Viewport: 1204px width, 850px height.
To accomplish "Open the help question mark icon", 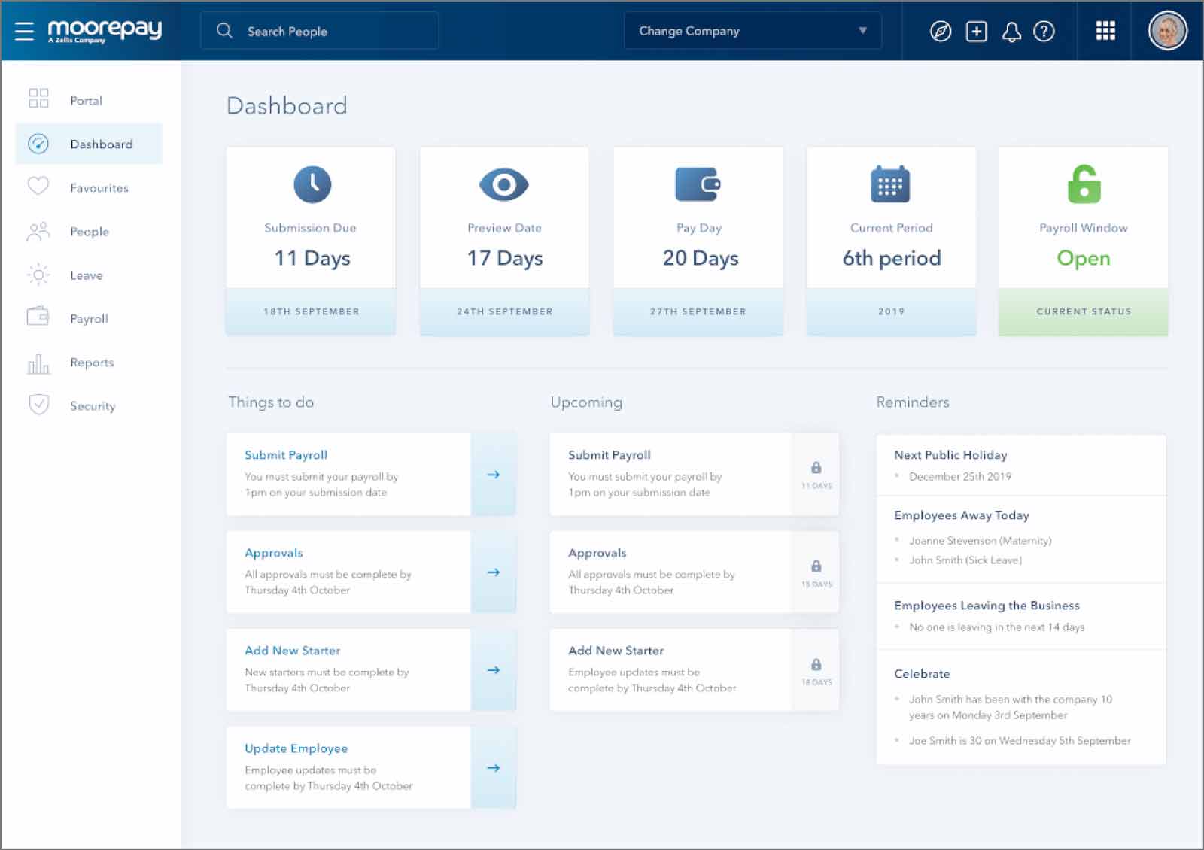I will tap(1044, 31).
